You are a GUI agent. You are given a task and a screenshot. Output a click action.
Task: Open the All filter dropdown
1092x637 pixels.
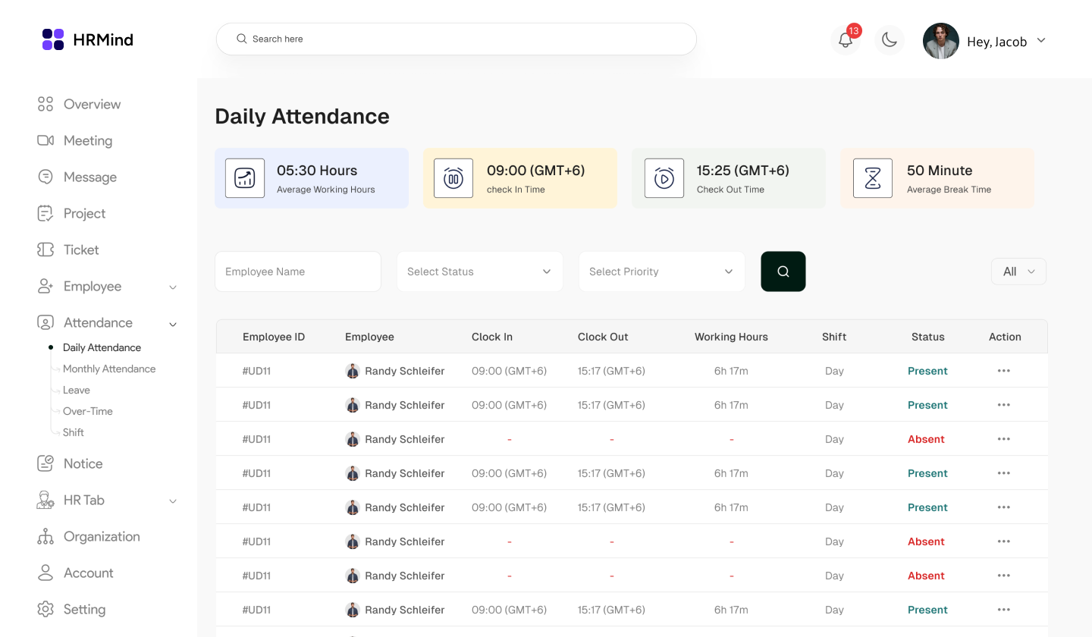coord(1018,271)
